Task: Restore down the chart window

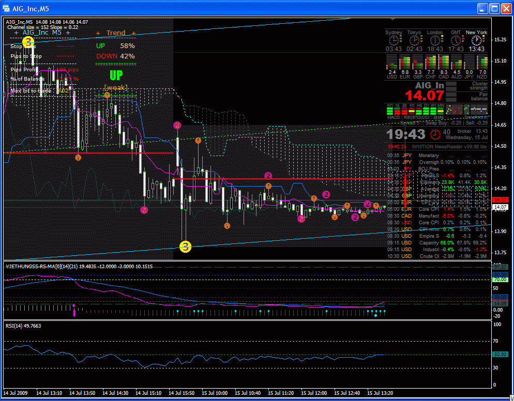Action: tap(494, 8)
